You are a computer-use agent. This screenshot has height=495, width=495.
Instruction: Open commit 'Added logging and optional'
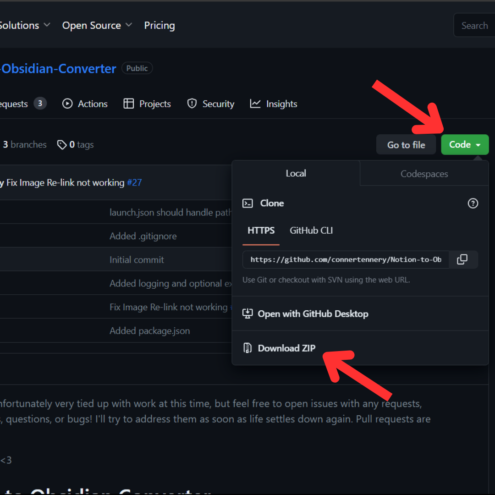(170, 284)
